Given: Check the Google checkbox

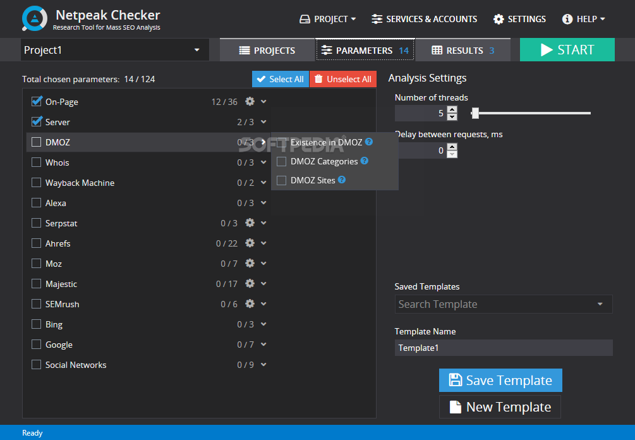Looking at the screenshot, I should point(37,345).
